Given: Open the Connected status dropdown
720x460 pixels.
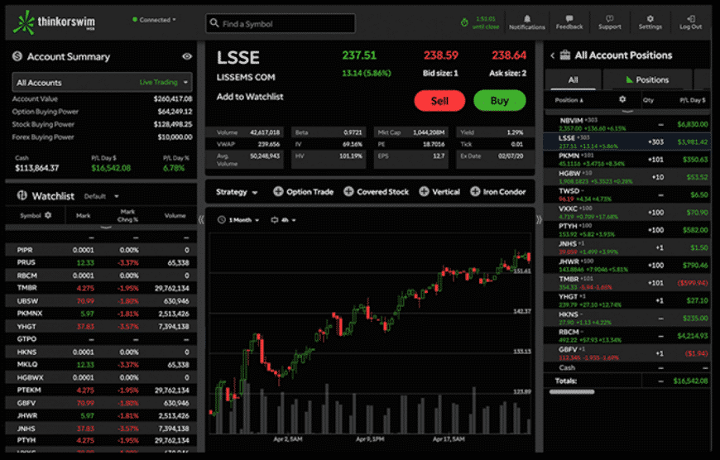Looking at the screenshot, I should click(154, 20).
